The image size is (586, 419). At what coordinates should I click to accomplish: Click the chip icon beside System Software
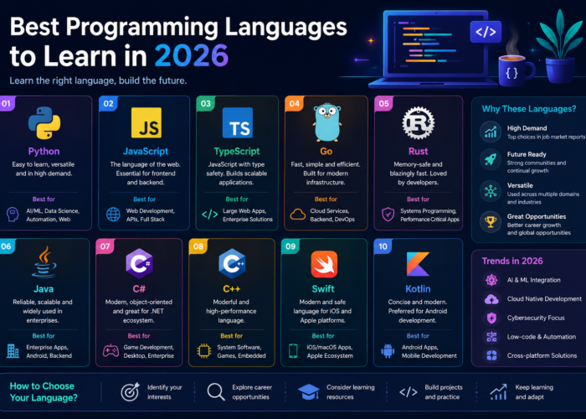pos(204,351)
